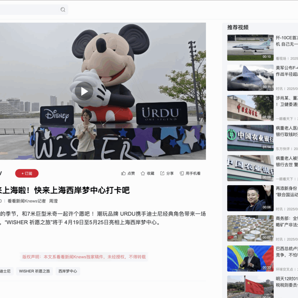Open the red flag video thumbnail
298x298 pixels.
250,287
